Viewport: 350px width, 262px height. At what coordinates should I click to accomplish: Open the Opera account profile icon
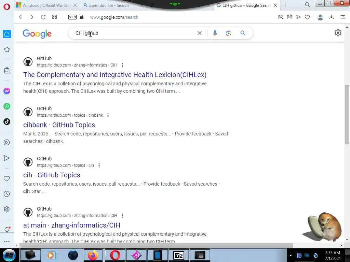(320, 17)
